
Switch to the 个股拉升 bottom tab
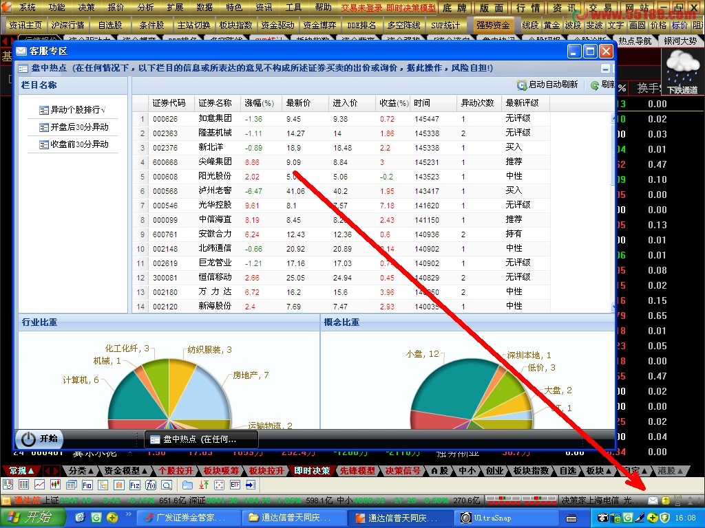[176, 470]
